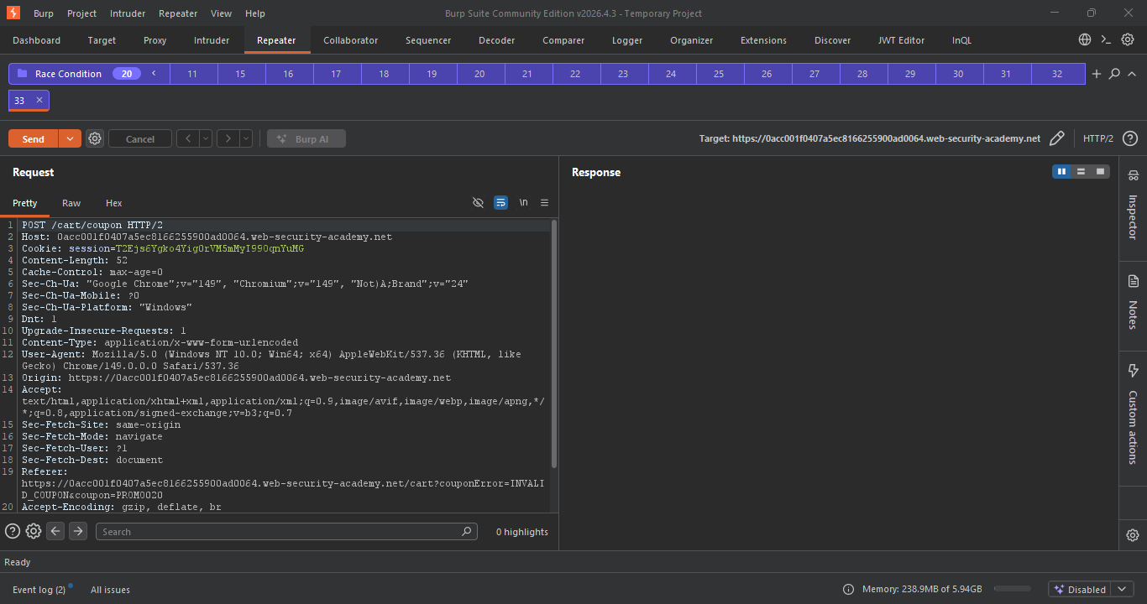Image resolution: width=1147 pixels, height=604 pixels.
Task: Toggle line wrap in the request editor
Action: (x=500, y=203)
